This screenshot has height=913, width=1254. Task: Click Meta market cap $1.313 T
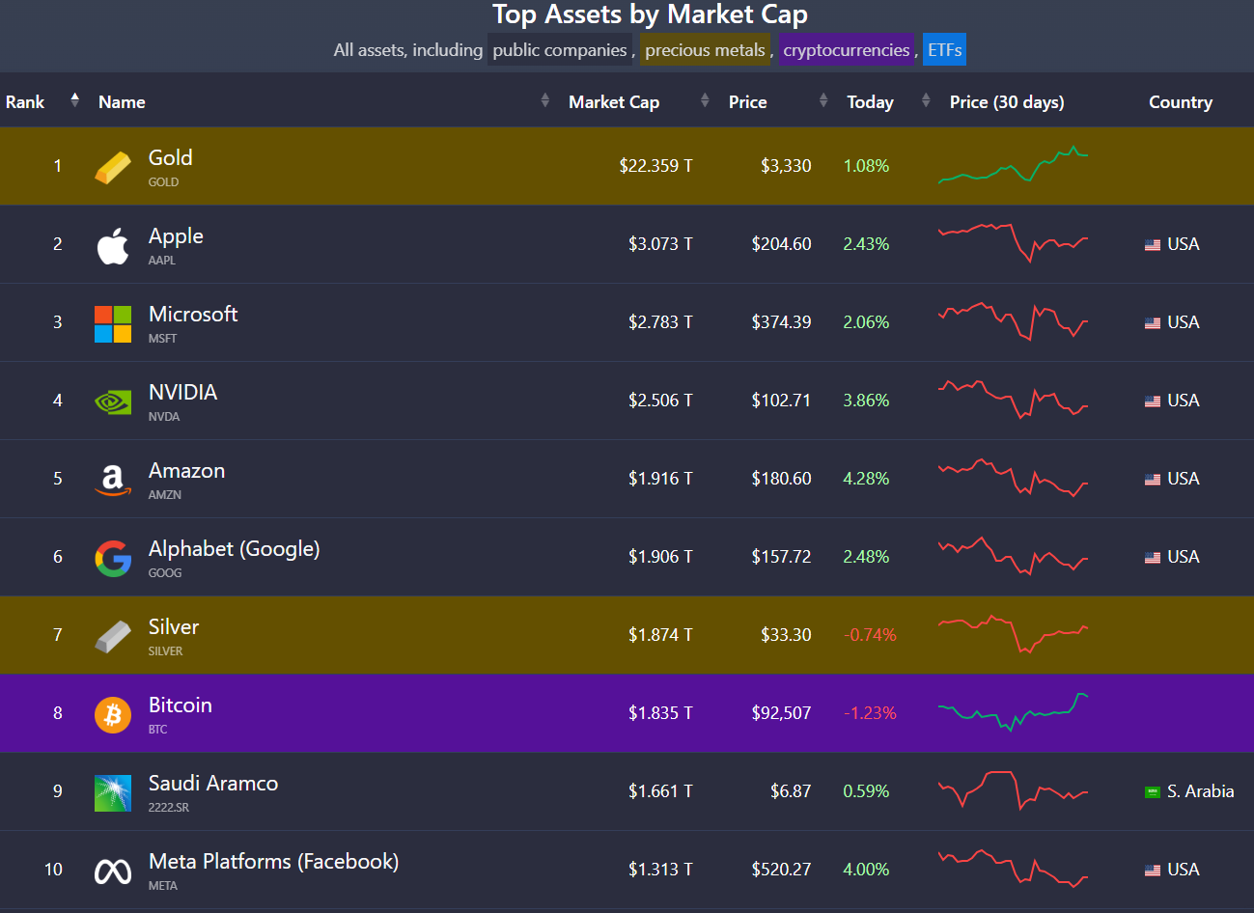point(660,870)
